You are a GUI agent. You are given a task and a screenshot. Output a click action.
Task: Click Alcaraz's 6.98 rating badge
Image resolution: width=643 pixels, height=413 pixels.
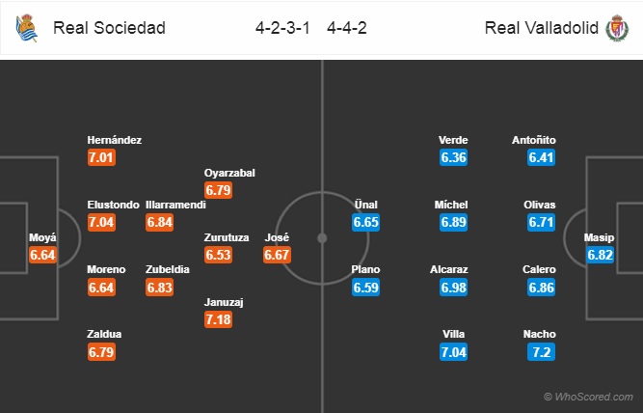coord(453,288)
